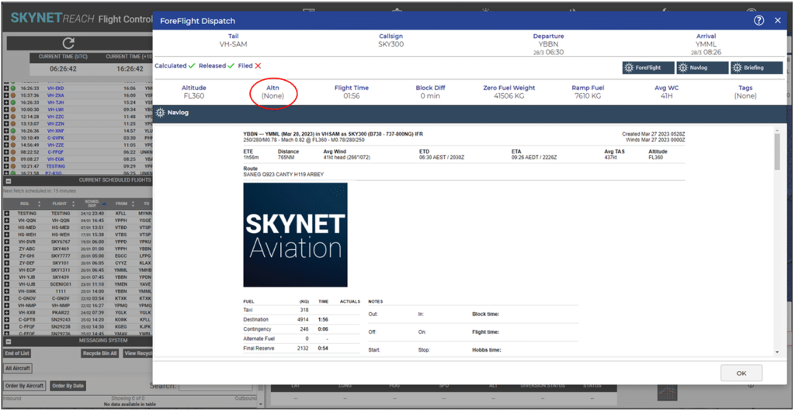Screen dimensions: 795x410
Task: Click the green Calculated checkmark
Action: pos(192,66)
